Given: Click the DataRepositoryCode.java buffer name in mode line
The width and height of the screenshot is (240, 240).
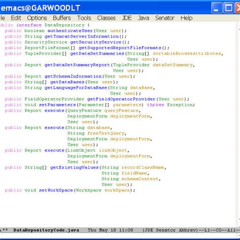Looking at the screenshot, I should click(x=46, y=230).
